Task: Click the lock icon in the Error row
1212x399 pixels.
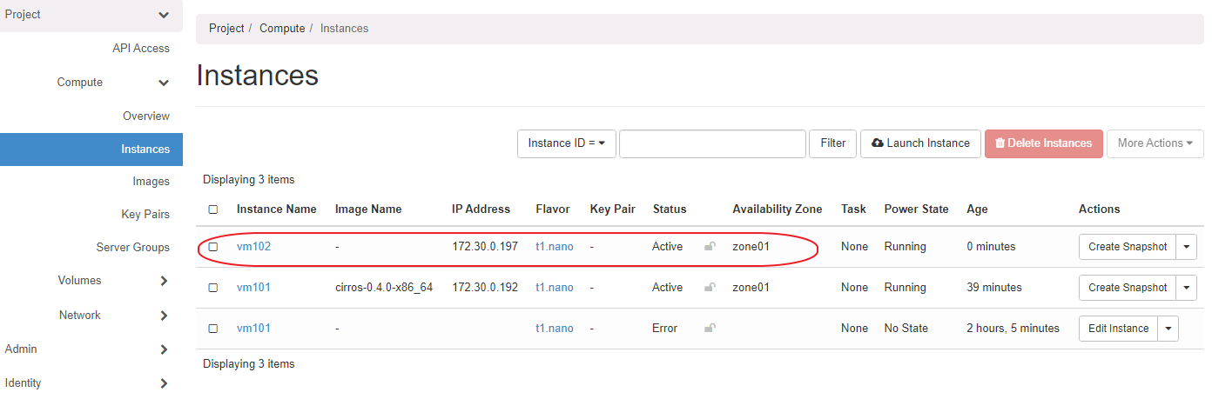Action: [710, 329]
